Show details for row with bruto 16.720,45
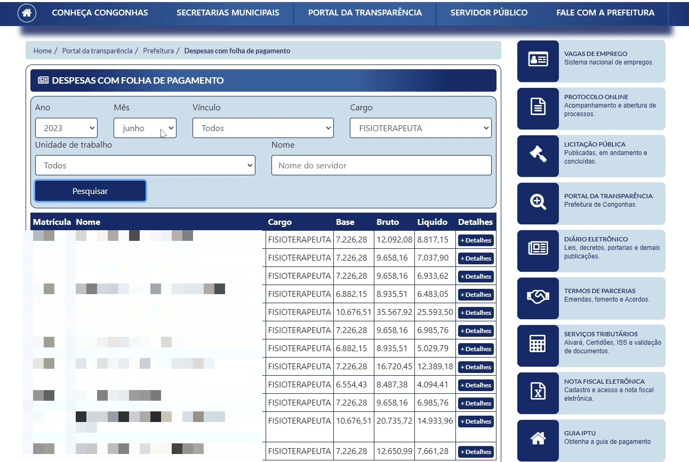 (x=476, y=367)
